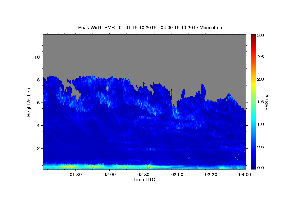Click the colorbar value 3.0

(x=261, y=35)
